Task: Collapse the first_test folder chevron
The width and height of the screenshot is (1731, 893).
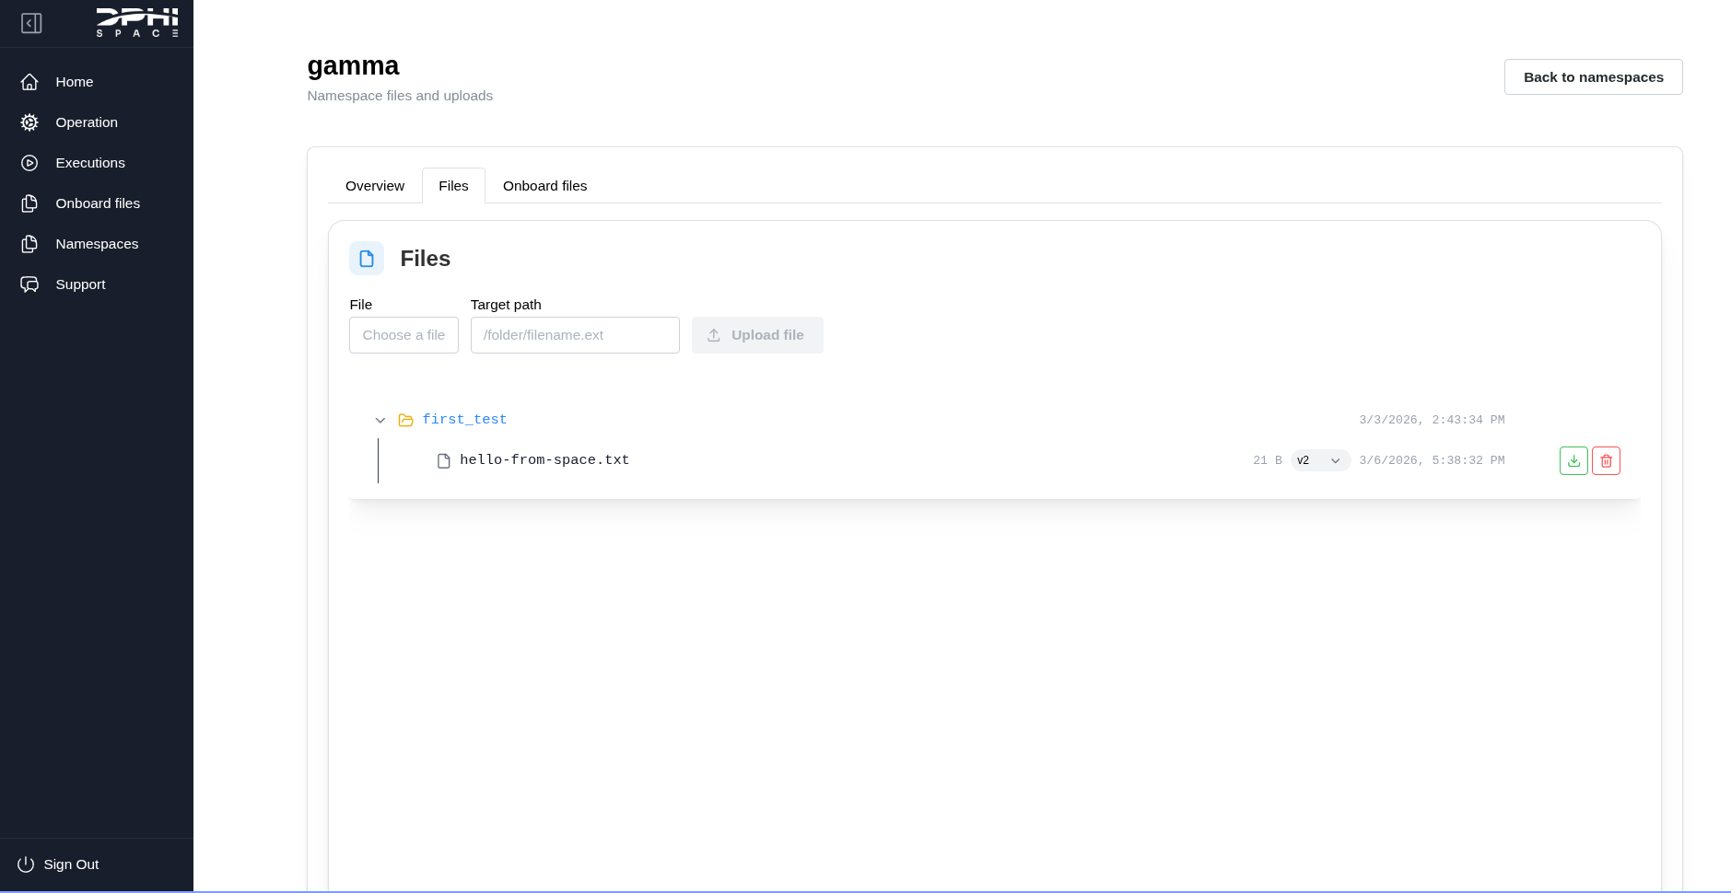Action: [380, 420]
